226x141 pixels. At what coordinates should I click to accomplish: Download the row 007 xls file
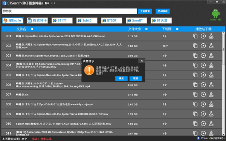coord(211,94)
